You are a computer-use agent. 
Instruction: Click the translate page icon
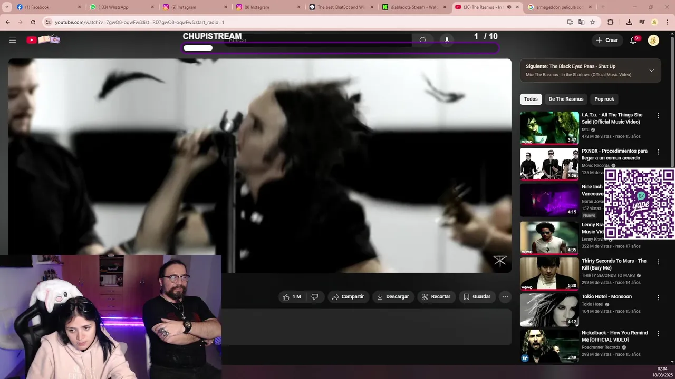pyautogui.click(x=581, y=22)
